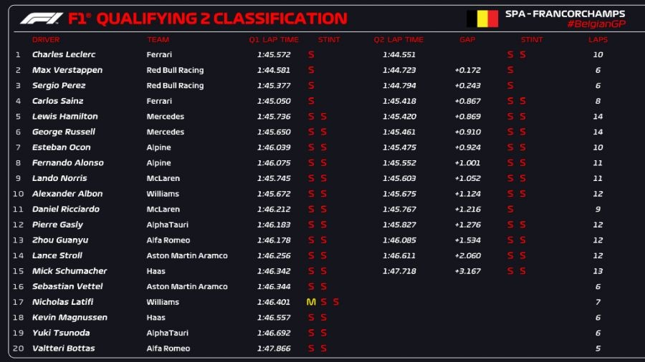
Task: Click the LAPS column header
Action: point(598,40)
